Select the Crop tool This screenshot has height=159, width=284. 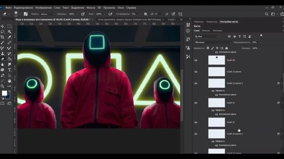pyautogui.click(x=2, y=37)
